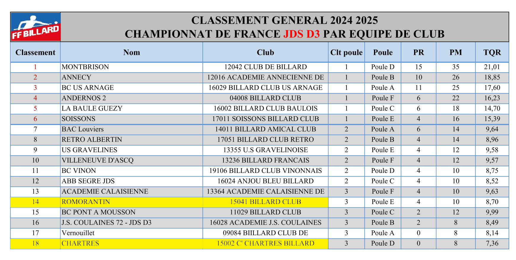The width and height of the screenshot is (516, 260).
Task: Click the 16029 BILLARD CLUB US ARNAGE cell
Action: coord(266,88)
